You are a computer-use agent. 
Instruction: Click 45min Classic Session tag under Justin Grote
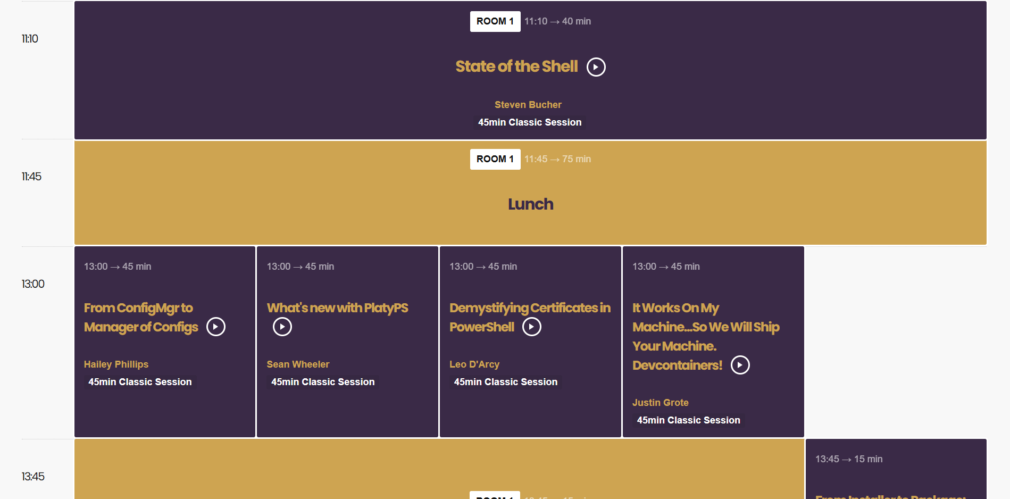click(688, 420)
